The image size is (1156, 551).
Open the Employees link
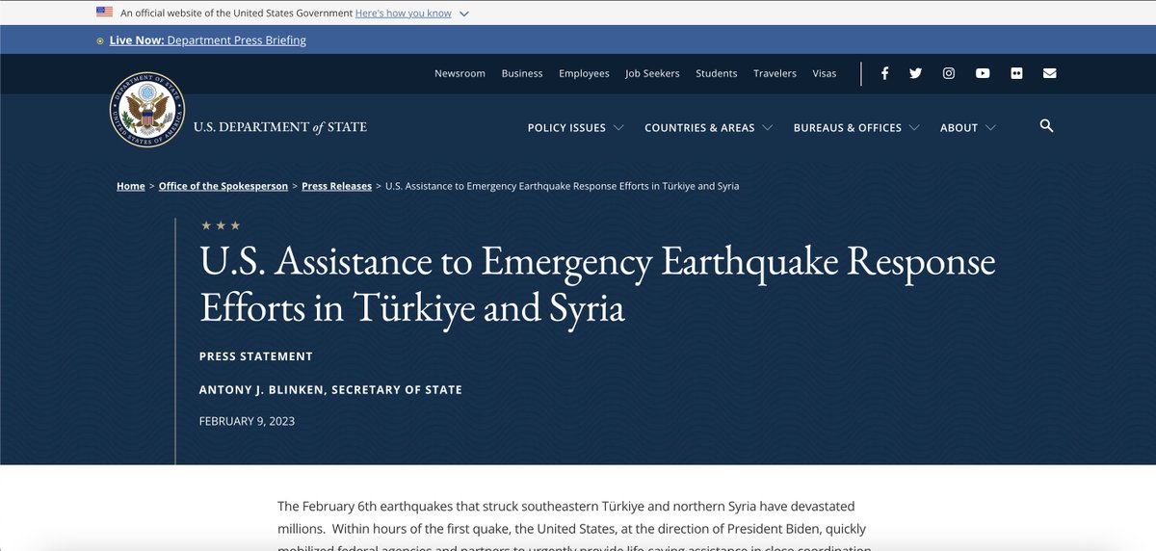(x=584, y=73)
